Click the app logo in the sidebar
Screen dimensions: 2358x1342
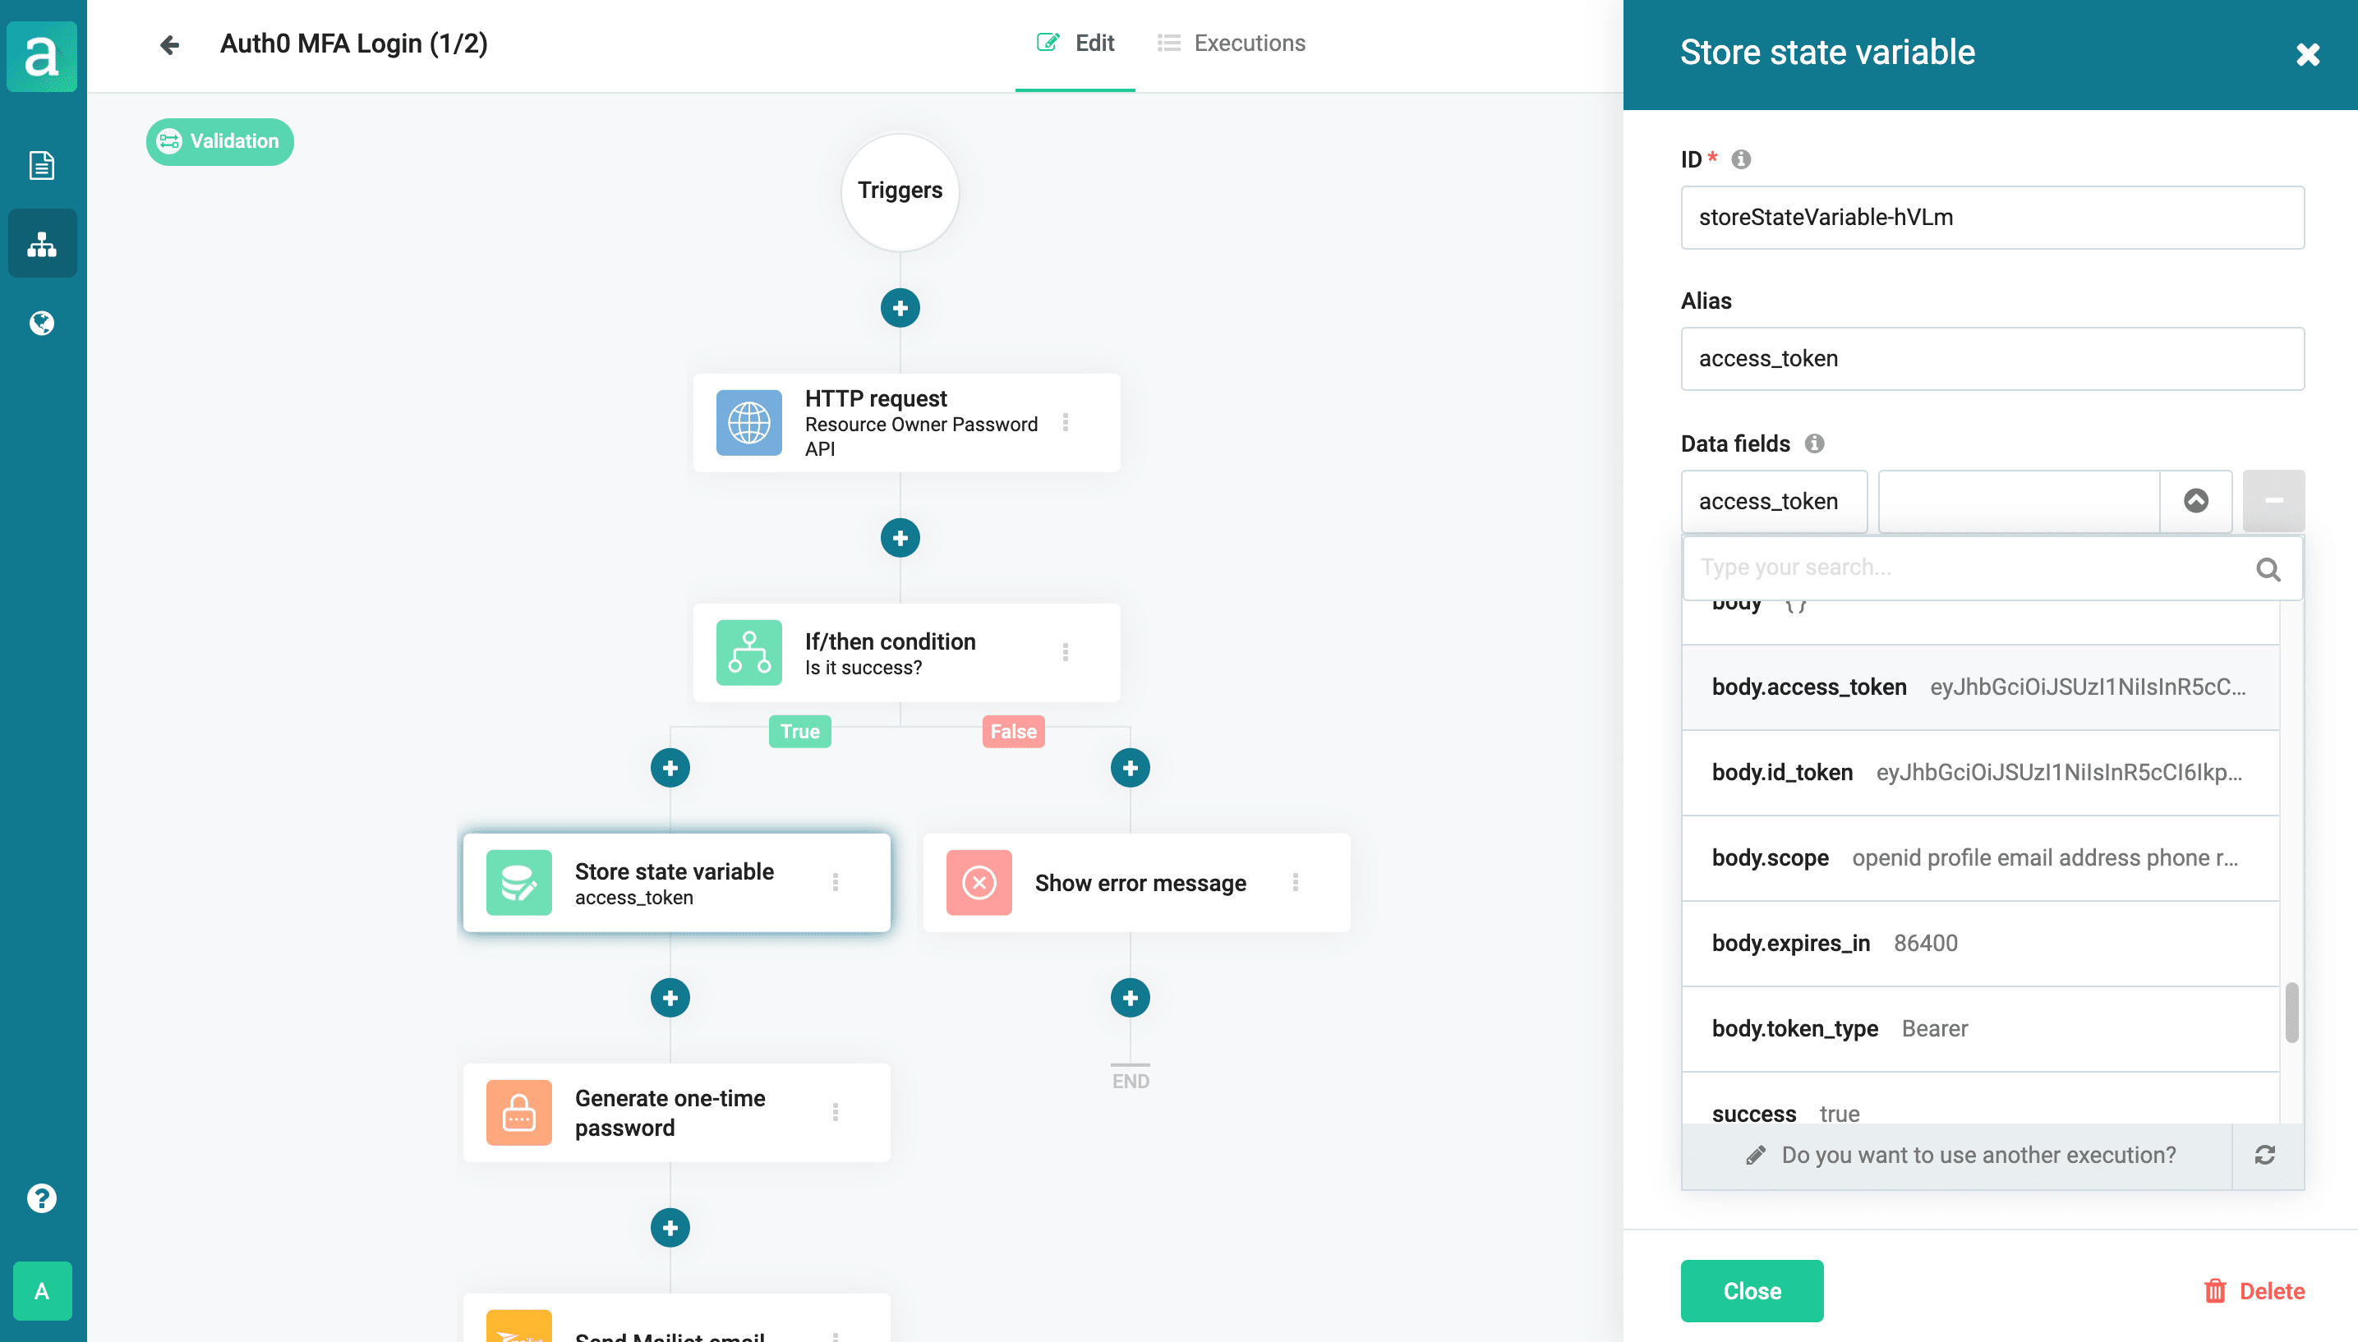click(x=43, y=56)
